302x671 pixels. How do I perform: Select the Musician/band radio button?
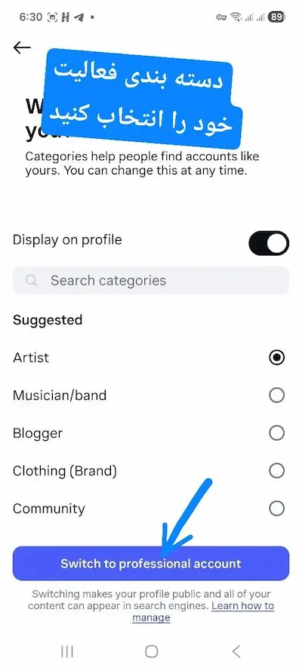click(x=277, y=395)
